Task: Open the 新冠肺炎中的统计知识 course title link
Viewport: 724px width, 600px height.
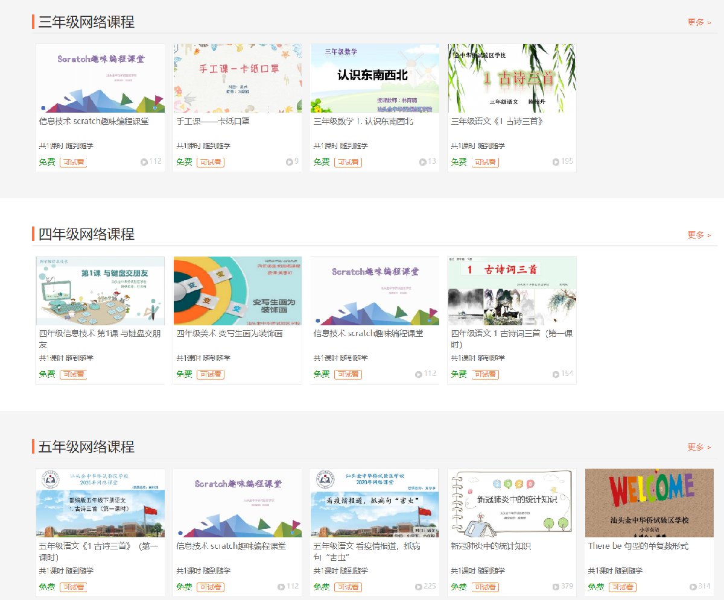Action: [x=491, y=546]
